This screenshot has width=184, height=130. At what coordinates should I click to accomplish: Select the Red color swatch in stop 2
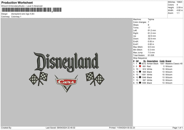(140, 66)
